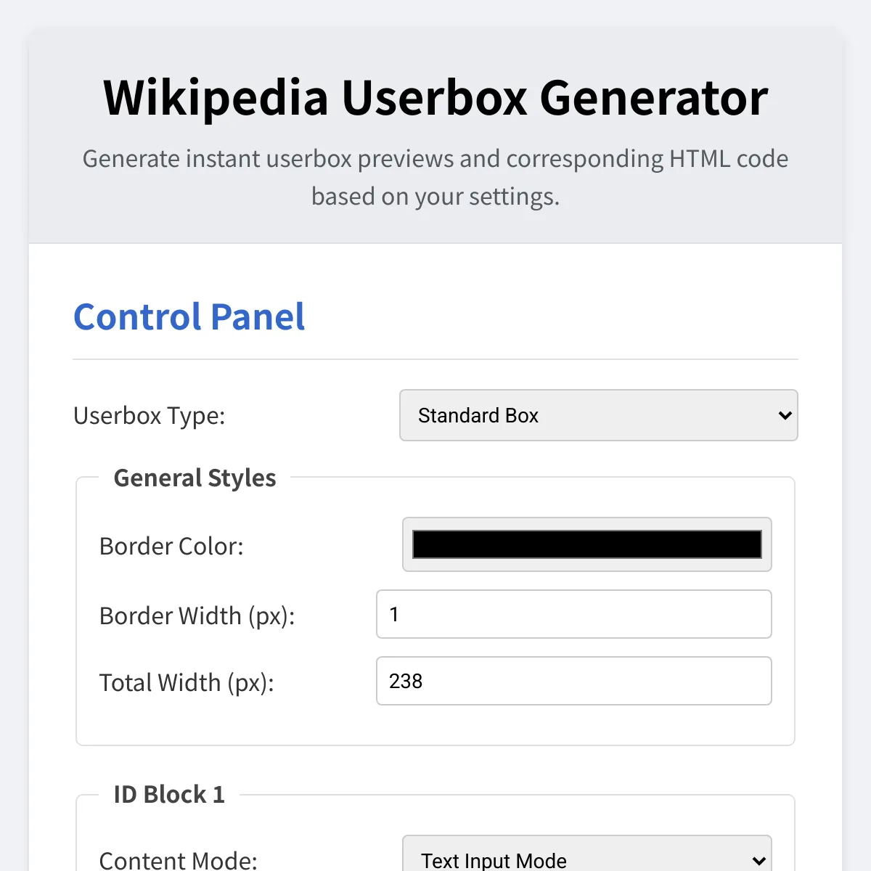Click the arrow on Text Input Mode select
The image size is (871, 871).
pos(758,861)
